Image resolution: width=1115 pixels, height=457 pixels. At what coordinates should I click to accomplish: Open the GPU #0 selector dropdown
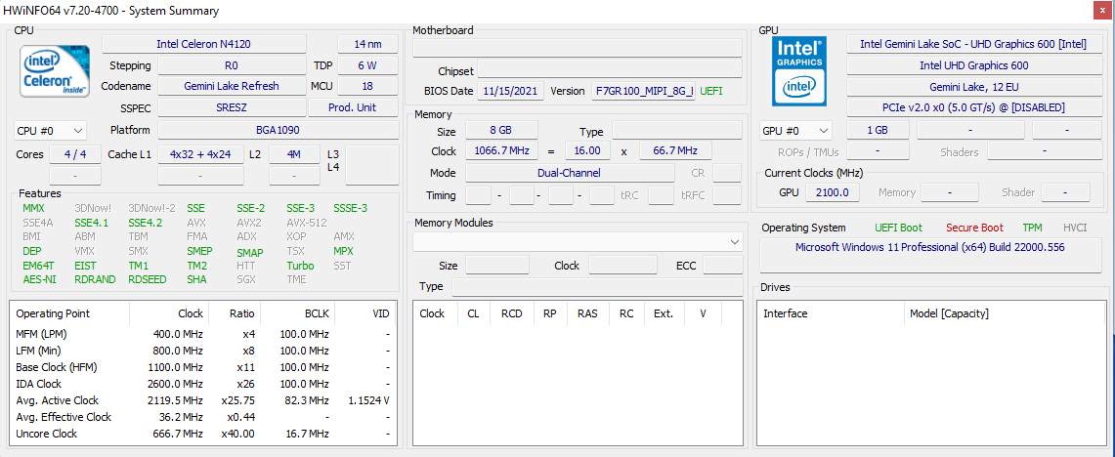pyautogui.click(x=795, y=131)
